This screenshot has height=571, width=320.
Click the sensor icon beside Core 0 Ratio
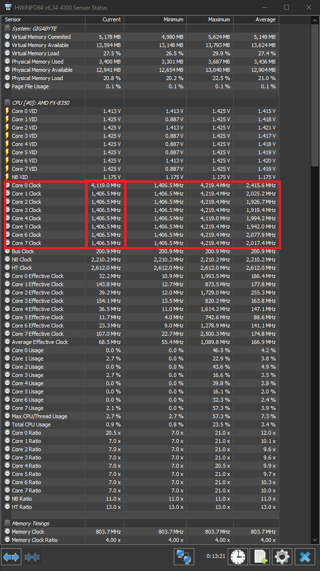[7, 433]
